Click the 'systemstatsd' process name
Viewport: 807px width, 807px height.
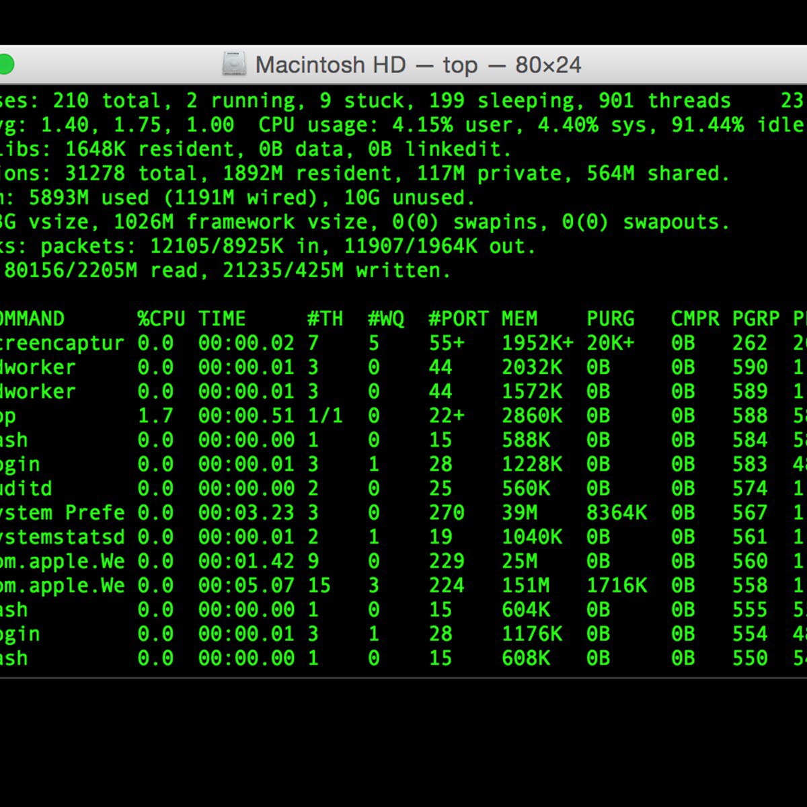point(62,537)
